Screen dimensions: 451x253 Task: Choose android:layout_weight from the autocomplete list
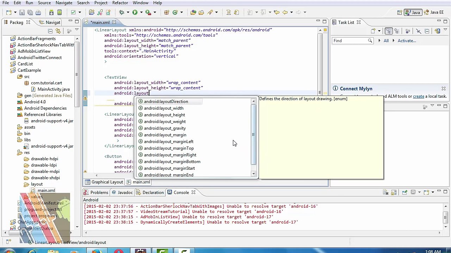tap(165, 122)
